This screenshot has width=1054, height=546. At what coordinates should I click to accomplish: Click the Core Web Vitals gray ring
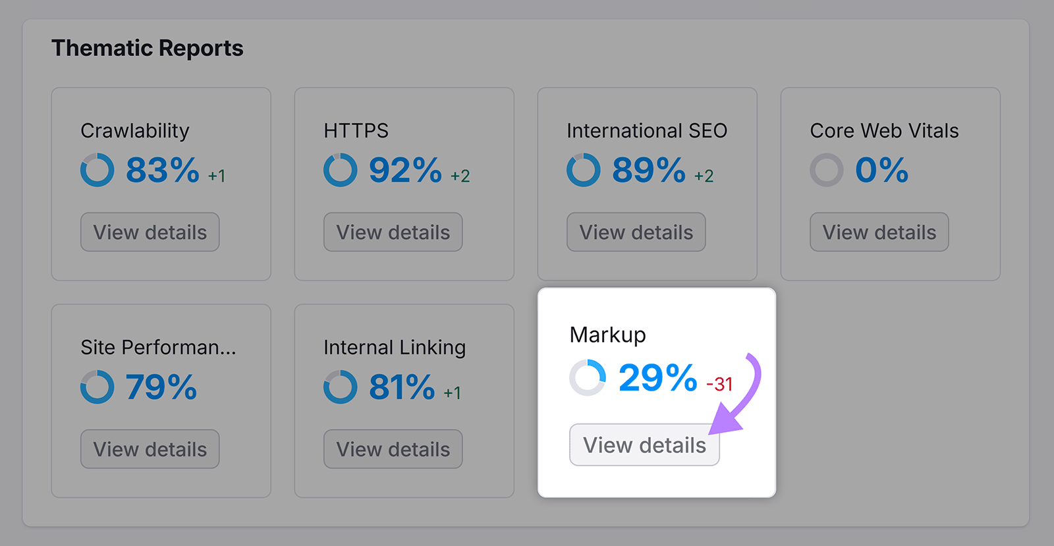click(827, 170)
